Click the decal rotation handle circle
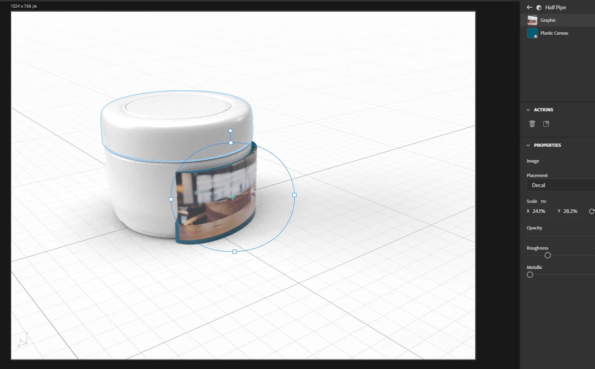Image resolution: width=595 pixels, height=369 pixels. [x=230, y=131]
